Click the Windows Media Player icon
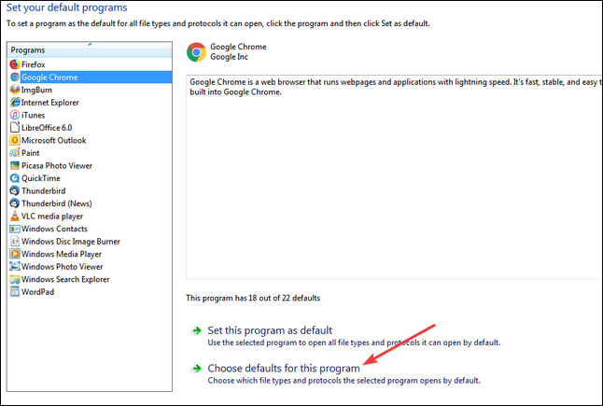Screen dimensions: 603x406 coord(15,254)
